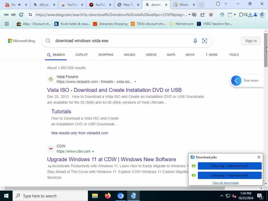The height and width of the screenshot is (201, 268).
Task: Start voice search with the microphone icon
Action: 195,41
